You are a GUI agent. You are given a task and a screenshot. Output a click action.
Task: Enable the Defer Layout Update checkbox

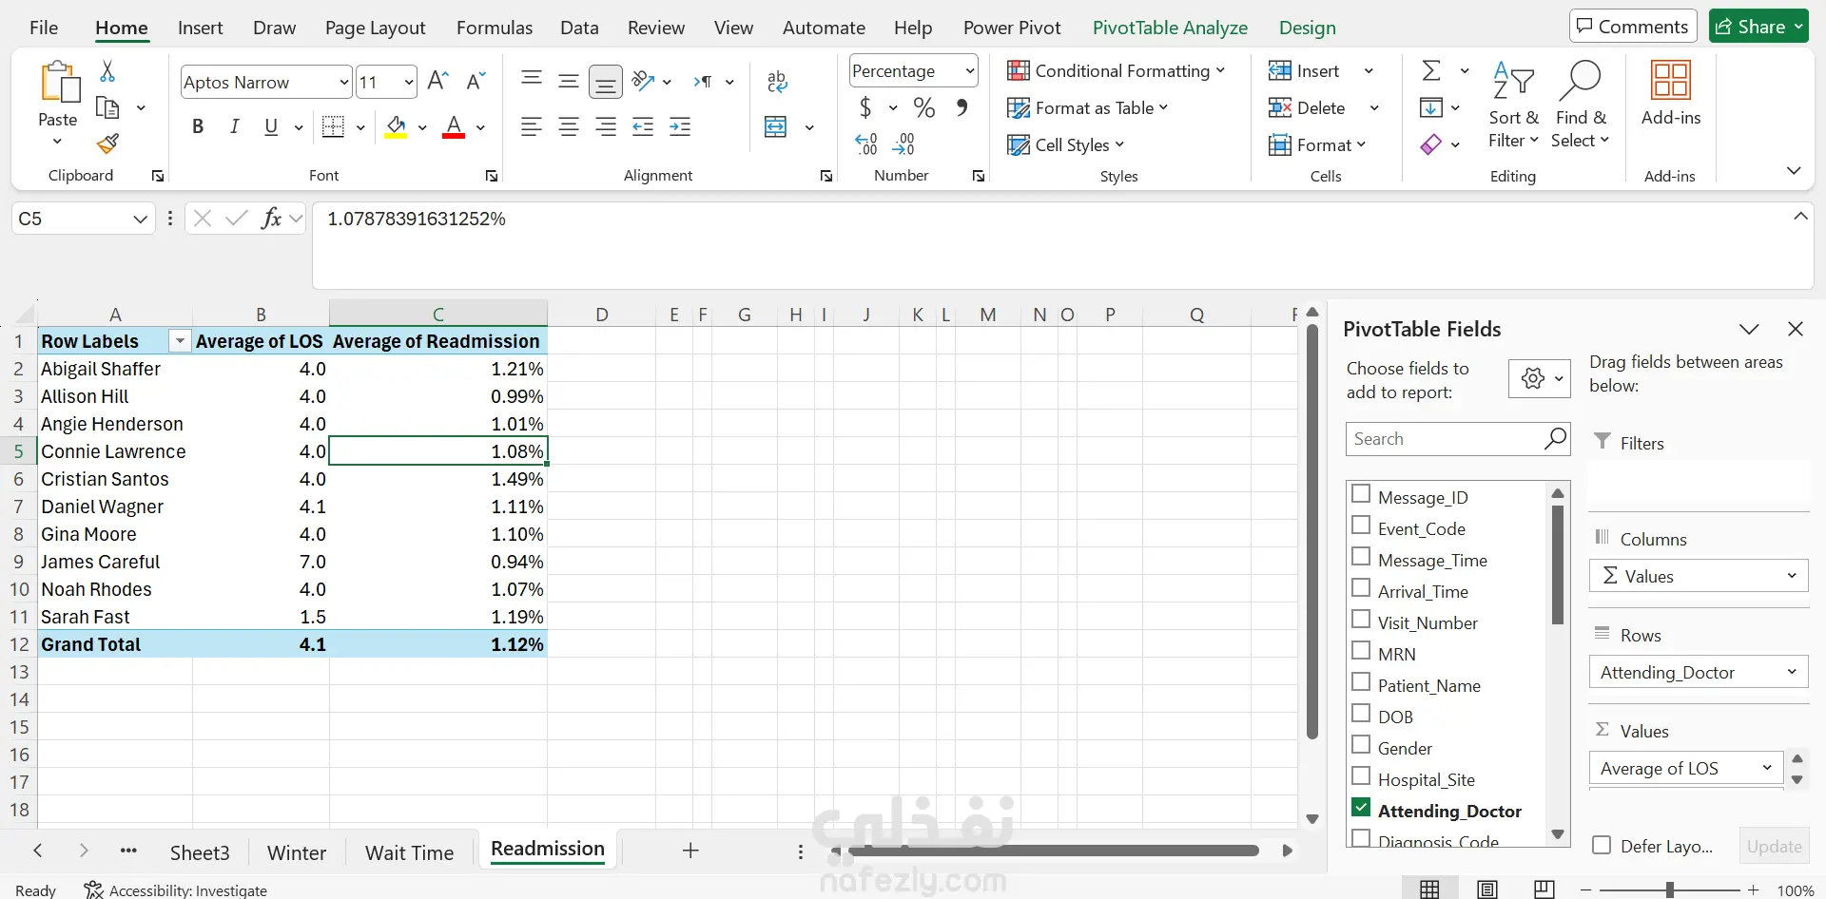click(1602, 845)
